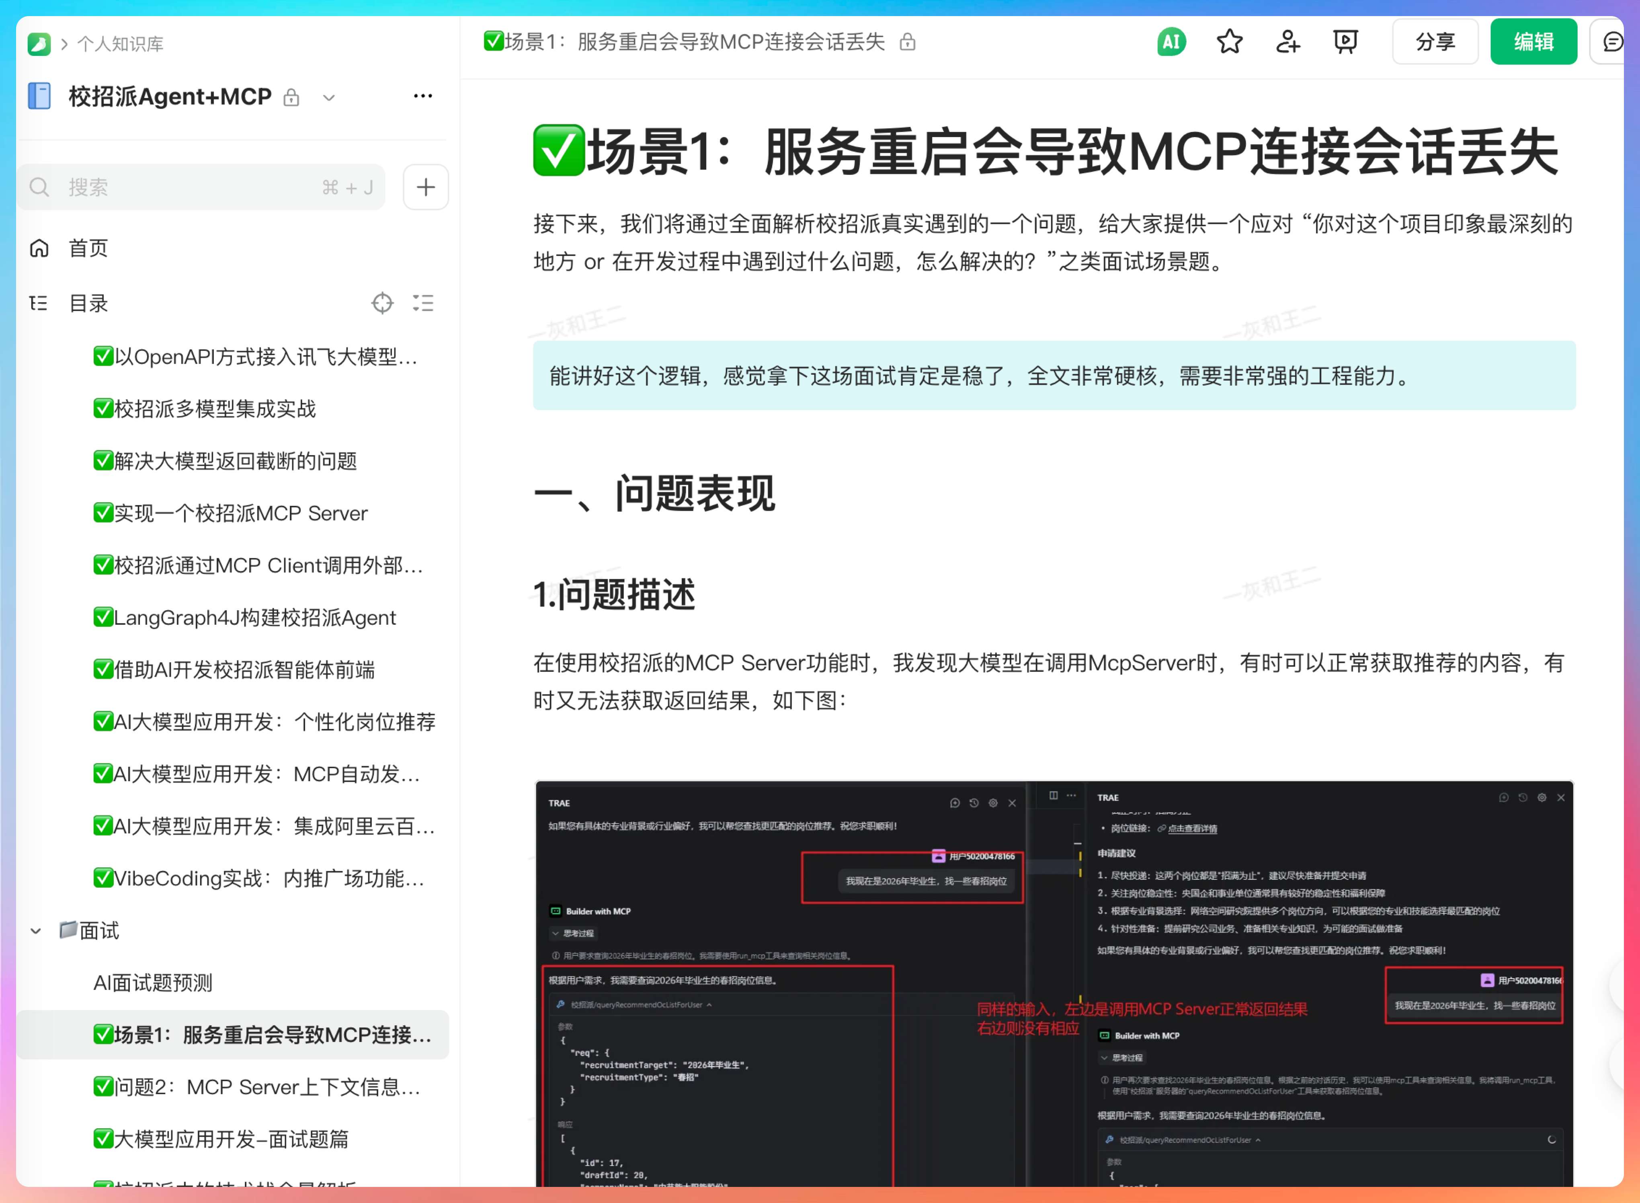This screenshot has width=1640, height=1203.
Task: Click the Yuque logo icon at top-left
Action: pyautogui.click(x=39, y=44)
